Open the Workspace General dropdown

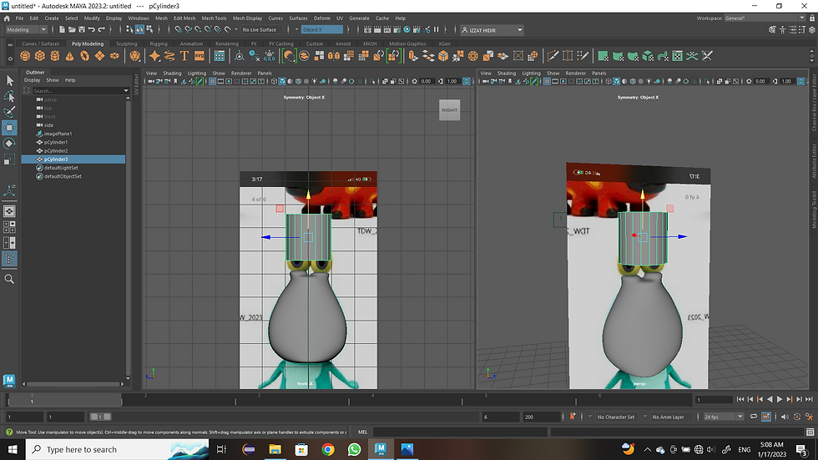(765, 18)
